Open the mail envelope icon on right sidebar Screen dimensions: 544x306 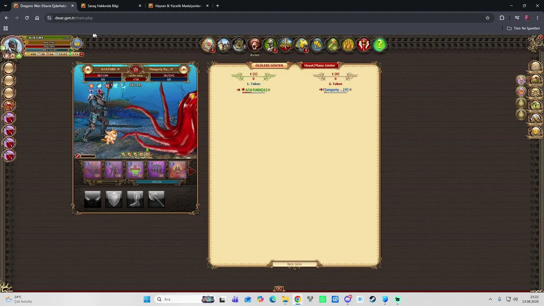click(535, 66)
